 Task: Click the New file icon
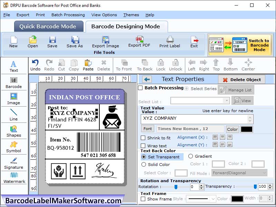(x=13, y=42)
